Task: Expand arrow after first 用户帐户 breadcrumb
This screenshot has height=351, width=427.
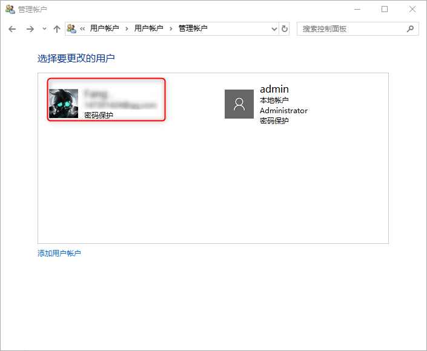Action: coord(127,28)
